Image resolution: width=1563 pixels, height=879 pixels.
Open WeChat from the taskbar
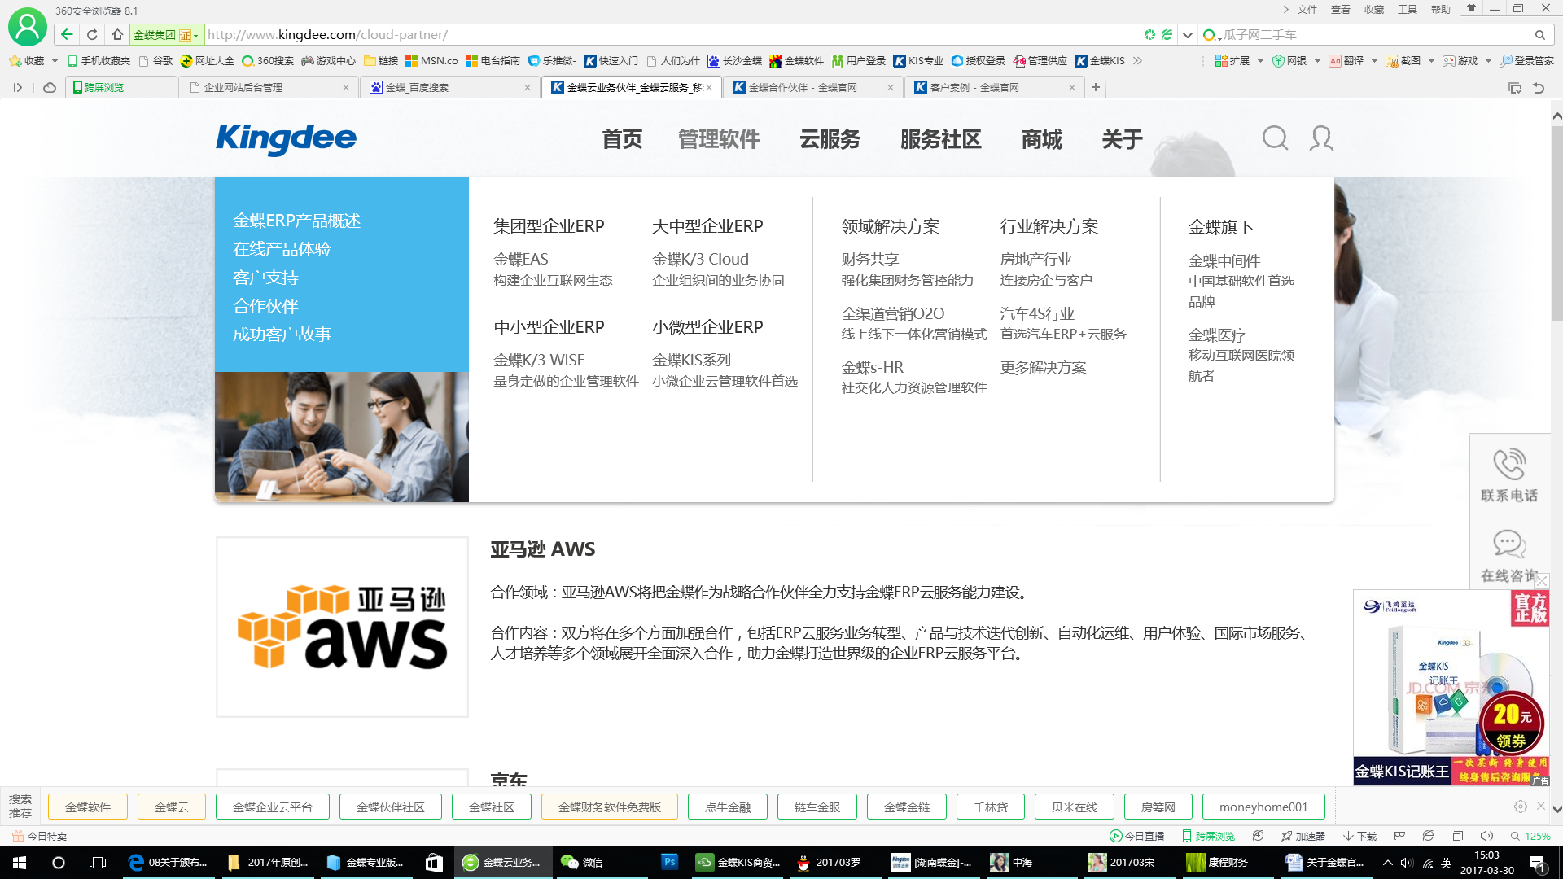pyautogui.click(x=582, y=862)
